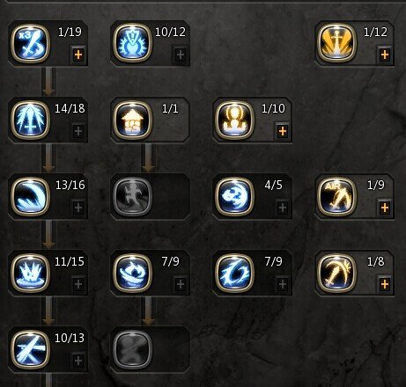Click the disabled plus next to 14/18
Viewport: 406px width, 387px height.
click(x=78, y=131)
